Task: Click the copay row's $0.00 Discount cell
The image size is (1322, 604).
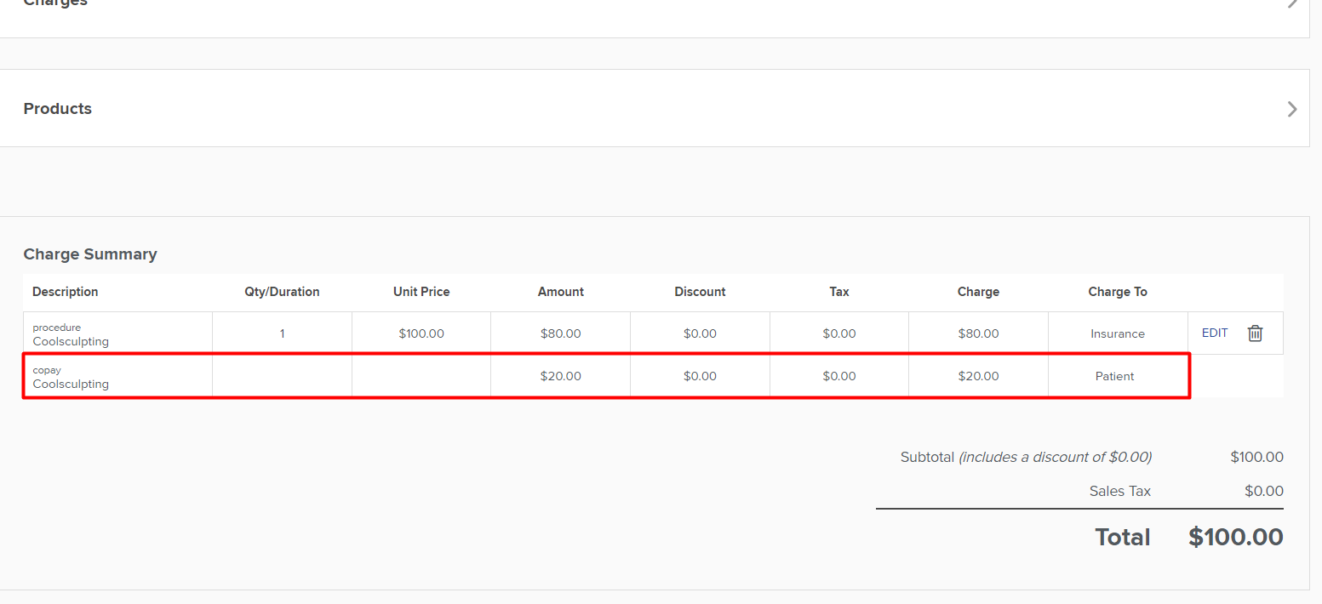Action: 700,376
